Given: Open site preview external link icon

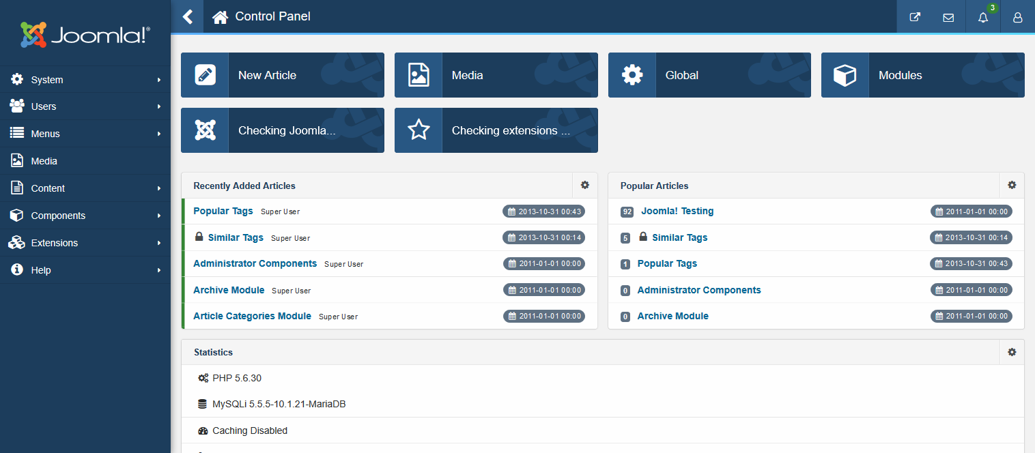Looking at the screenshot, I should pyautogui.click(x=914, y=17).
